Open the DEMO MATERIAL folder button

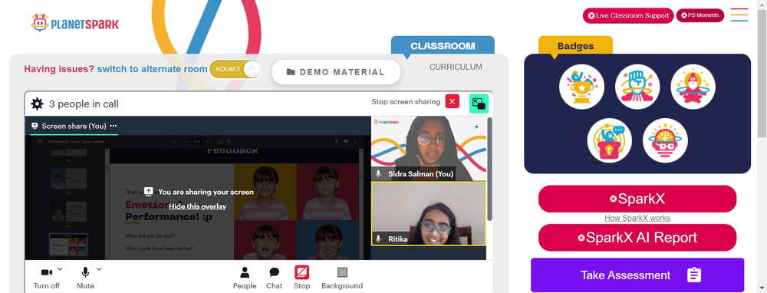click(336, 72)
